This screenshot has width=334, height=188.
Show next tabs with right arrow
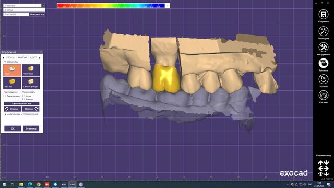pyautogui.click(x=40, y=58)
